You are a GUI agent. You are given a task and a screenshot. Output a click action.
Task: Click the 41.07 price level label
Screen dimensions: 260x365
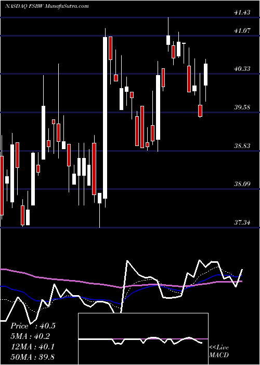242,30
